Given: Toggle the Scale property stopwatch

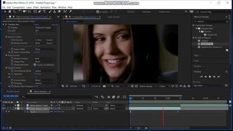Looking at the screenshot, I should (25, 112).
